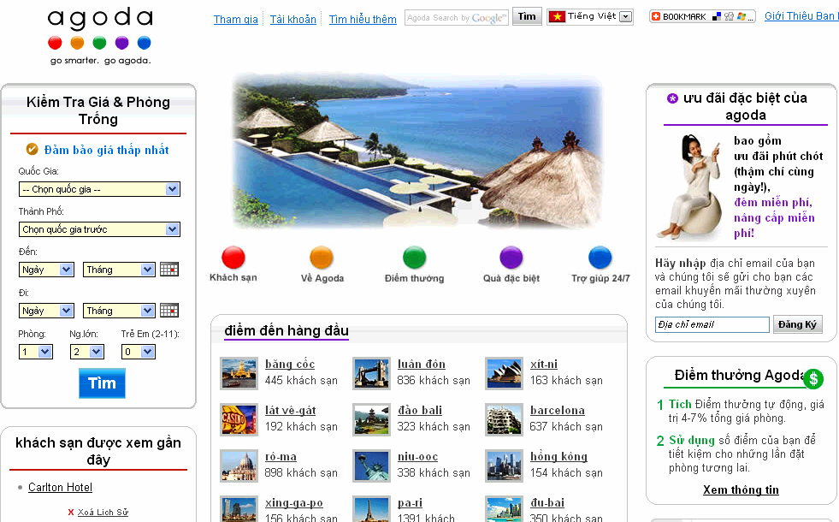
Task: Open the băng cốc destination link
Action: pos(289,364)
